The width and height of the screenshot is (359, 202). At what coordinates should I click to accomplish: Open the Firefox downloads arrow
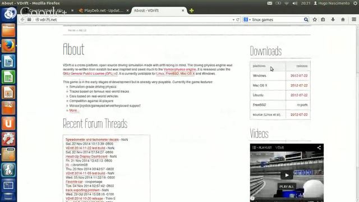[x=333, y=20]
